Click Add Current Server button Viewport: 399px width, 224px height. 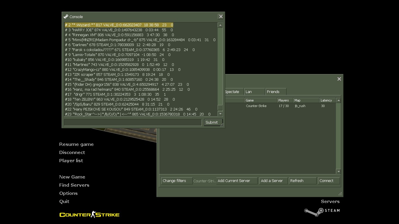tap(237, 181)
